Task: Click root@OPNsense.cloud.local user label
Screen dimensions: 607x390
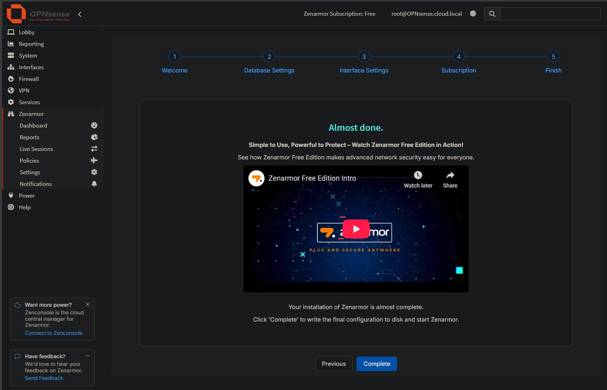Action: 427,14
